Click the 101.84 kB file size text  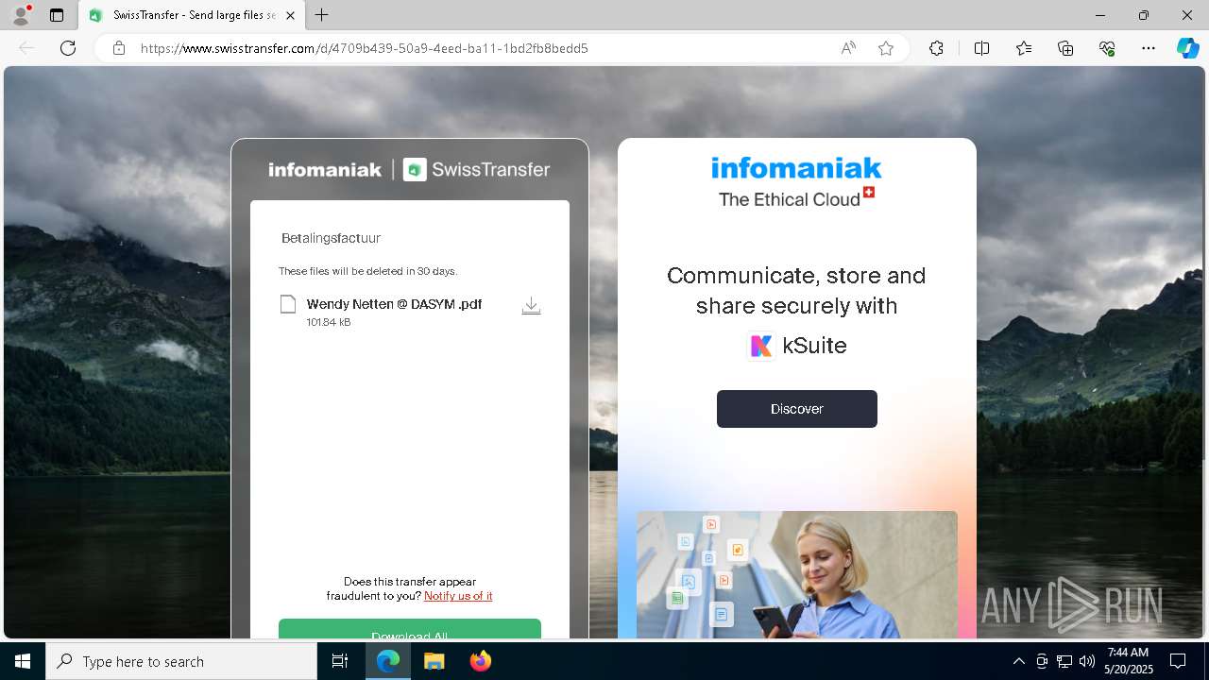coord(329,322)
